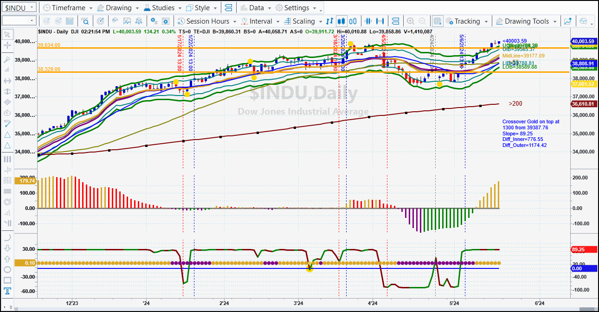Open the Settings menu

296,8
